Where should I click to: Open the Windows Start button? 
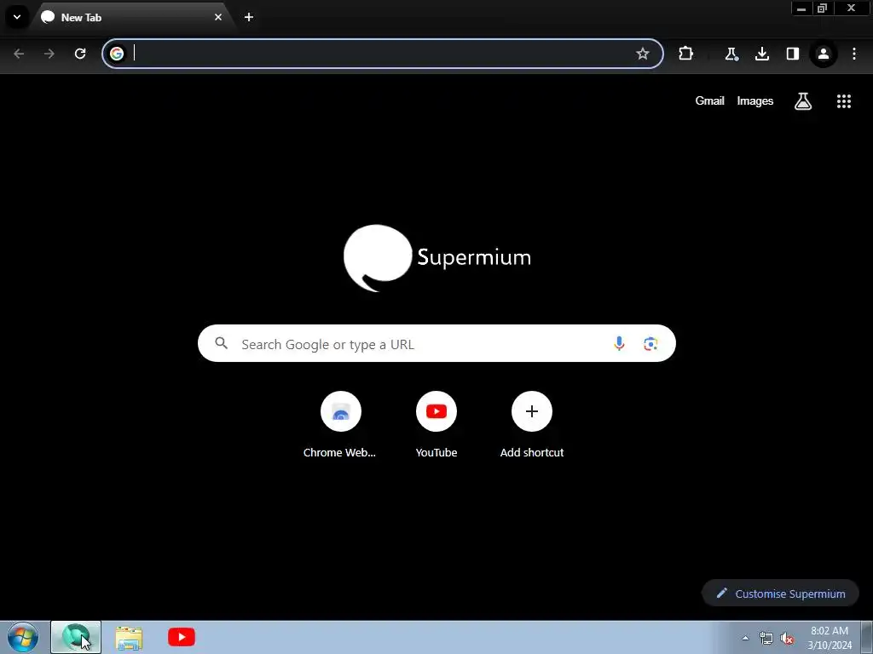click(x=23, y=637)
